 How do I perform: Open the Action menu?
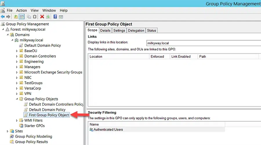[x=21, y=10]
